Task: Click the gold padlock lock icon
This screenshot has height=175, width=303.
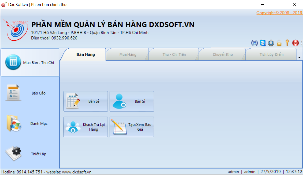Action: [x=279, y=43]
